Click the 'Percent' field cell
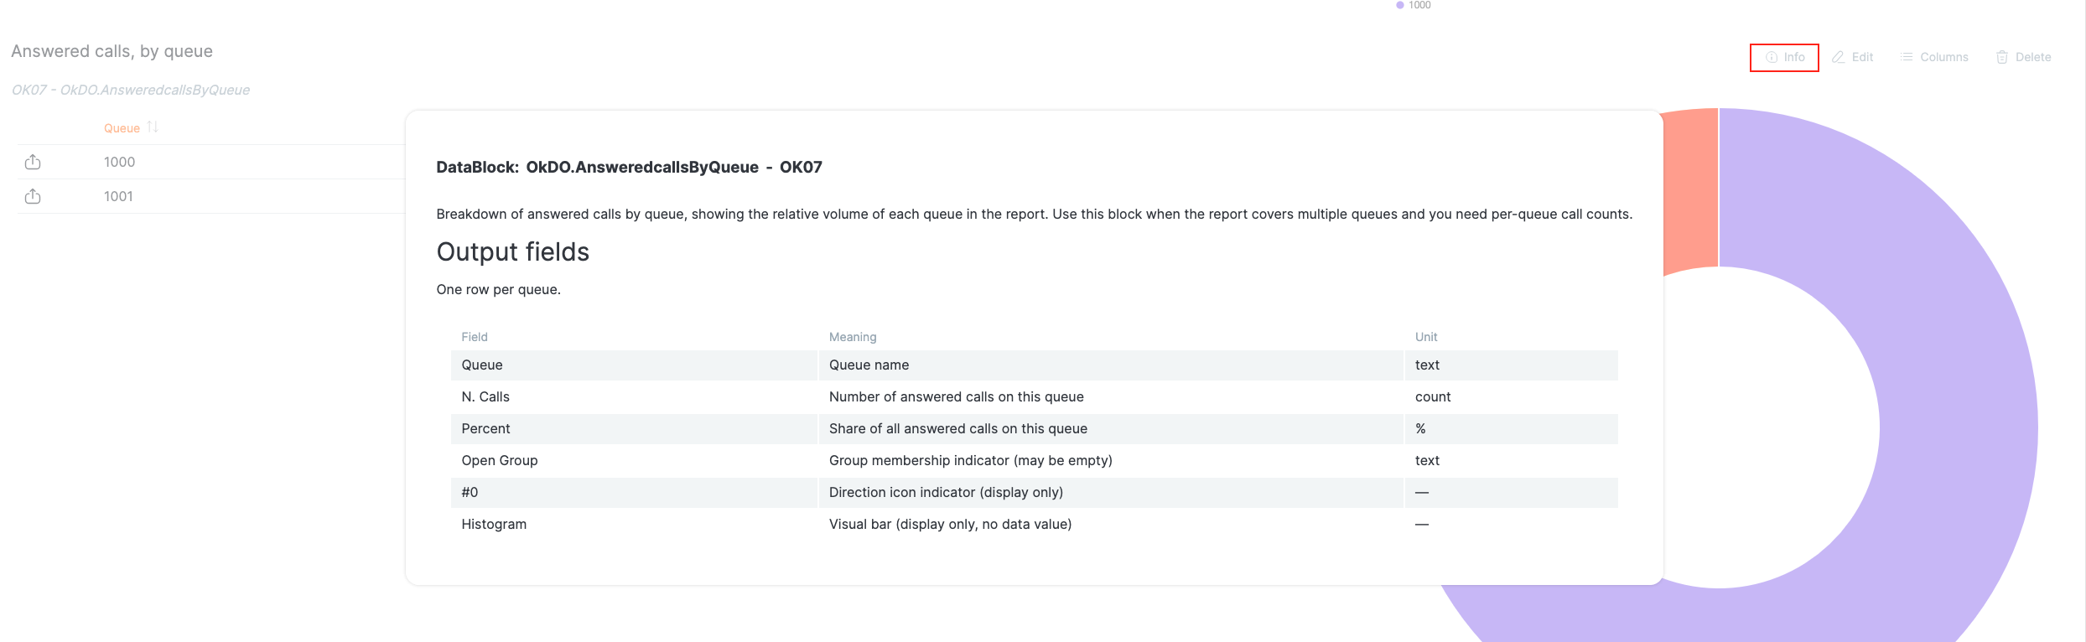This screenshot has height=642, width=2086. coord(634,428)
